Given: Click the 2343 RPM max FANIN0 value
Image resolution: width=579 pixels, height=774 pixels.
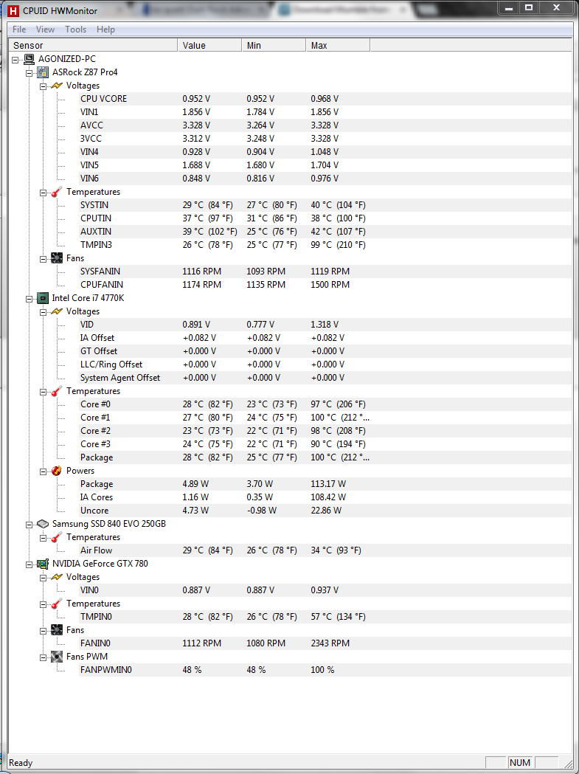Looking at the screenshot, I should [330, 643].
